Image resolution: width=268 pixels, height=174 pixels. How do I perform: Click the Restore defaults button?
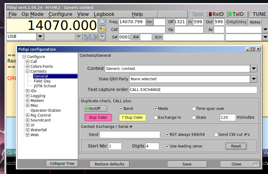click(110, 164)
